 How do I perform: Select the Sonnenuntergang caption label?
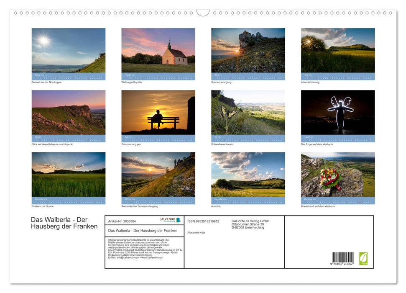[220, 82]
